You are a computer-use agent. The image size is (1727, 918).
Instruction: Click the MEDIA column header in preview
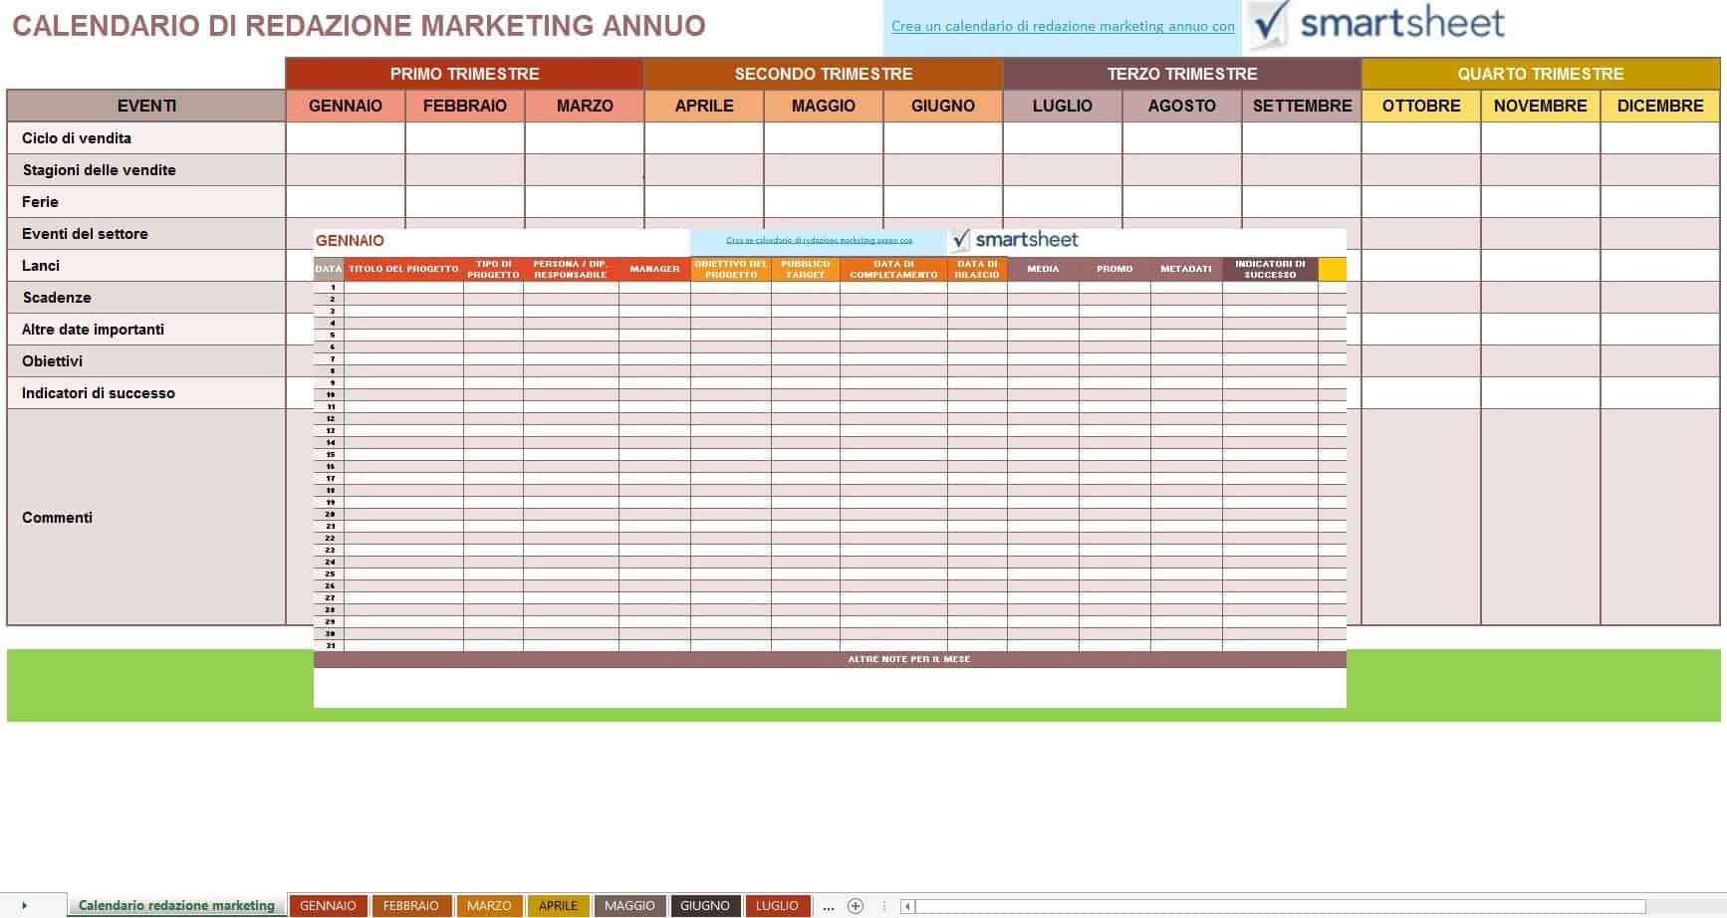pyautogui.click(x=1043, y=269)
